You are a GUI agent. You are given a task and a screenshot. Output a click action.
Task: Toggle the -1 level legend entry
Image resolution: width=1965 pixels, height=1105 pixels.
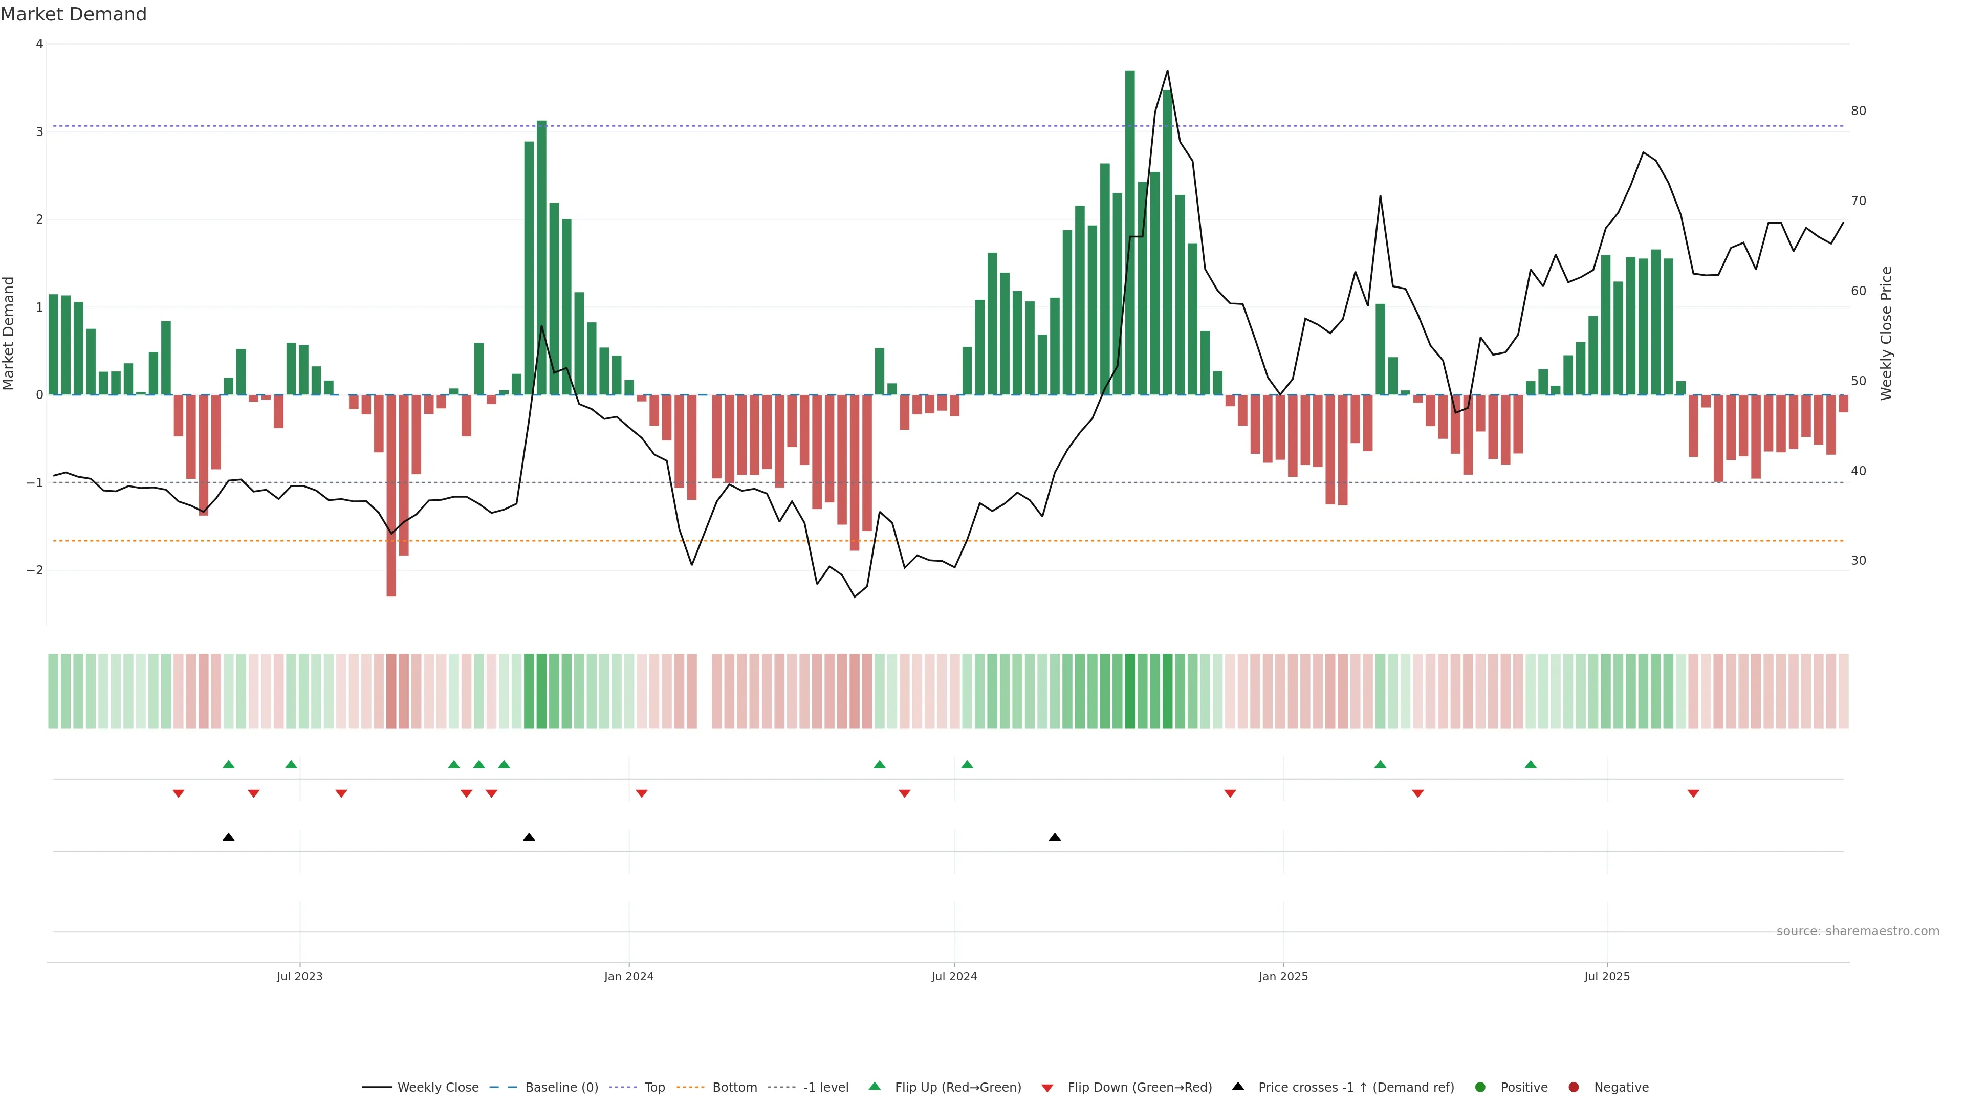825,1087
